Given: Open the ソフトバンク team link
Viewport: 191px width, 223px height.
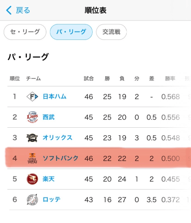Looking at the screenshot, I should coord(61,158).
